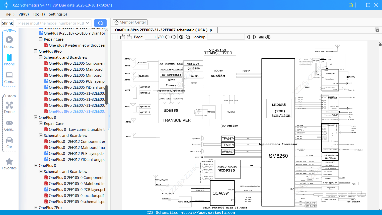This screenshot has height=215, width=382.
Task: Select the Drone category icon
Action: tap(9, 107)
